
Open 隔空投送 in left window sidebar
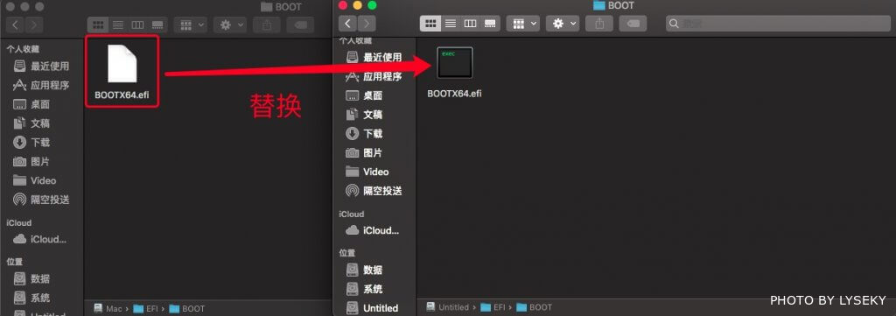click(42, 200)
